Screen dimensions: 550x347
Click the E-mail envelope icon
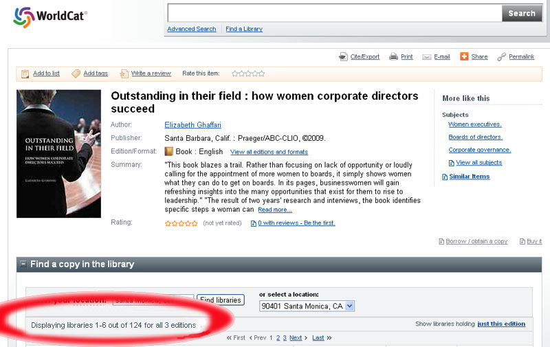pyautogui.click(x=426, y=57)
